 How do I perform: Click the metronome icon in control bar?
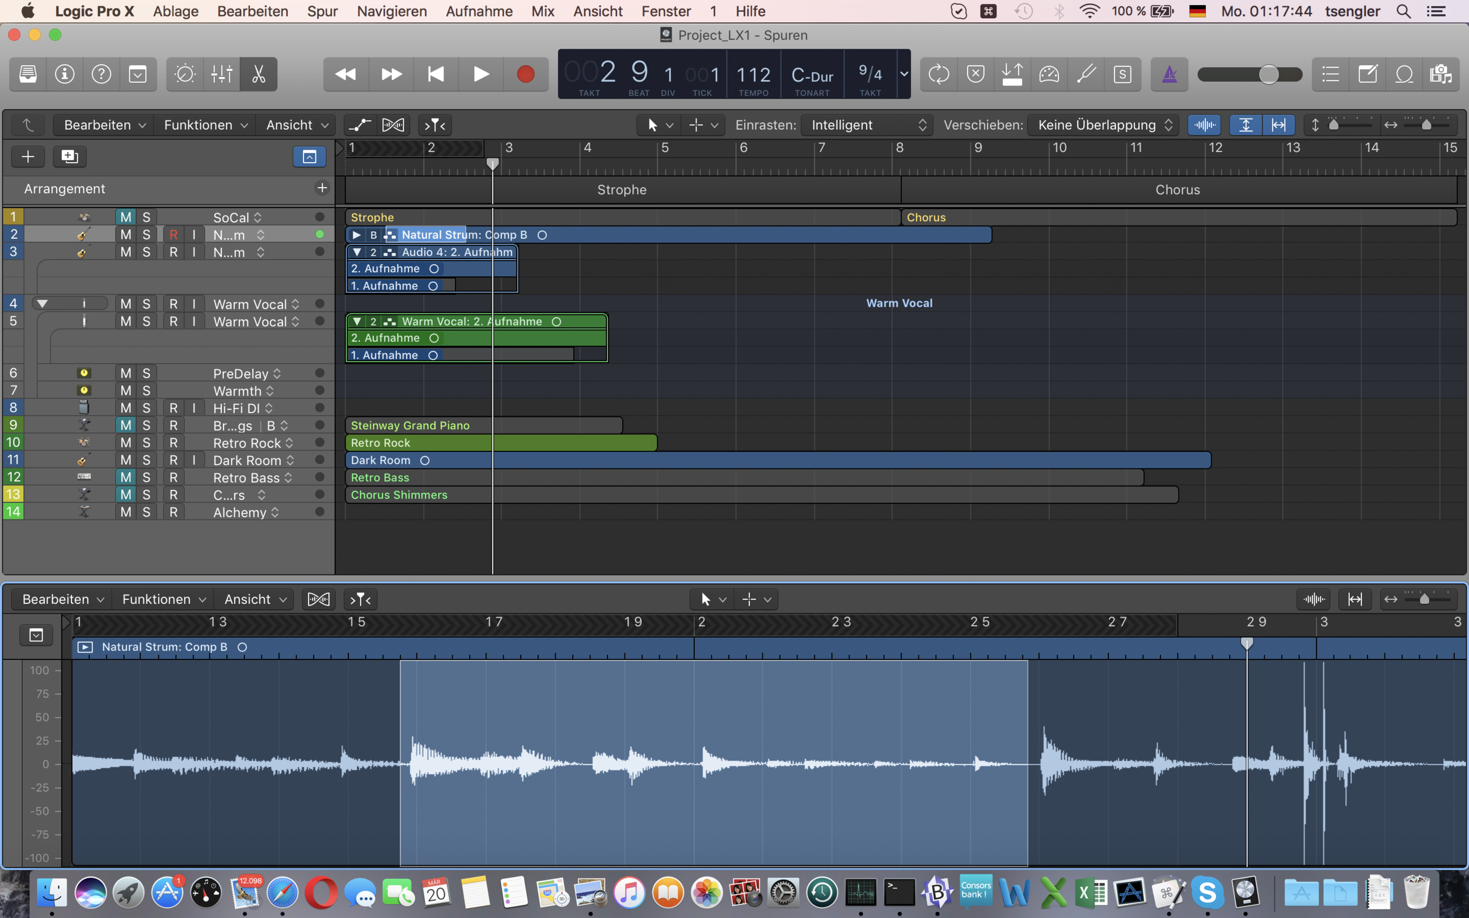click(1169, 74)
